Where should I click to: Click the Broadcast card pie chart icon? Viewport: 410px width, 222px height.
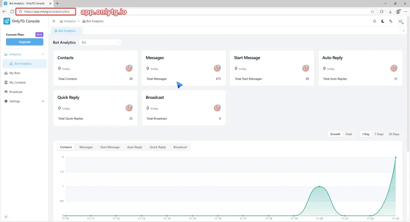[x=217, y=108]
